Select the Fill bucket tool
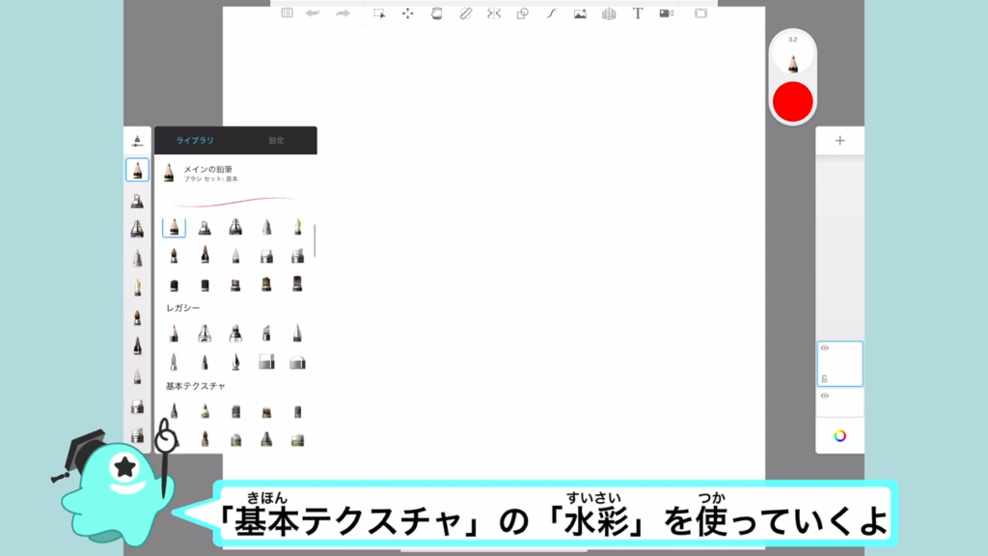 tap(436, 14)
